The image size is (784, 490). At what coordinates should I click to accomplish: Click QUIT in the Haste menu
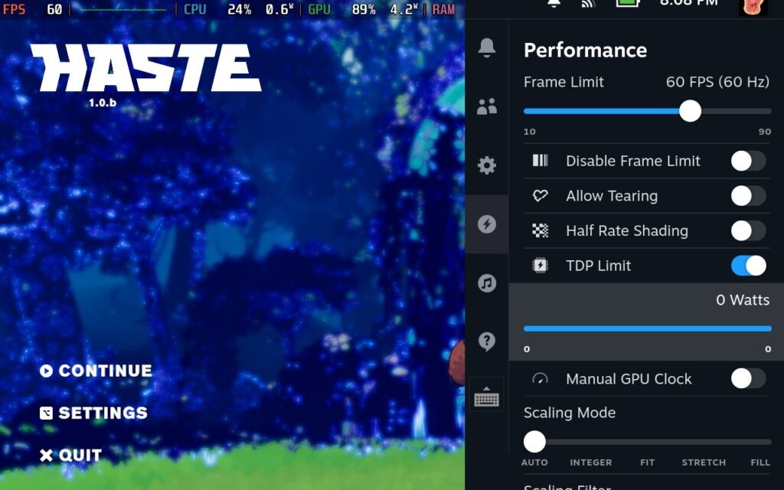coord(70,455)
